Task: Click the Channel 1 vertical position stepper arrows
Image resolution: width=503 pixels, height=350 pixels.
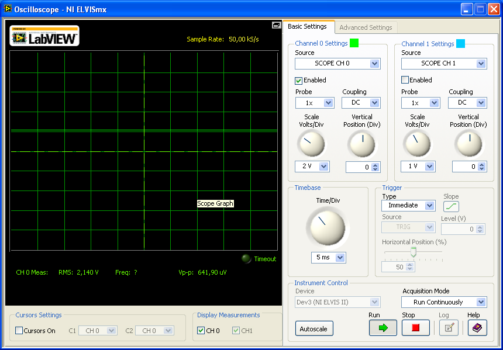Action: click(x=482, y=167)
